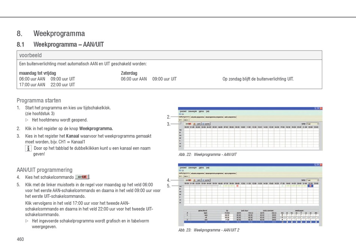Click the print icon in the Abb. 22 window
The width and height of the screenshot is (356, 251).
182,114
